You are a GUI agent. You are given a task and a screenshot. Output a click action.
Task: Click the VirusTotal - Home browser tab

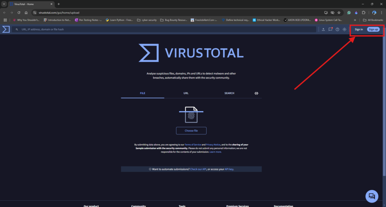(31, 4)
